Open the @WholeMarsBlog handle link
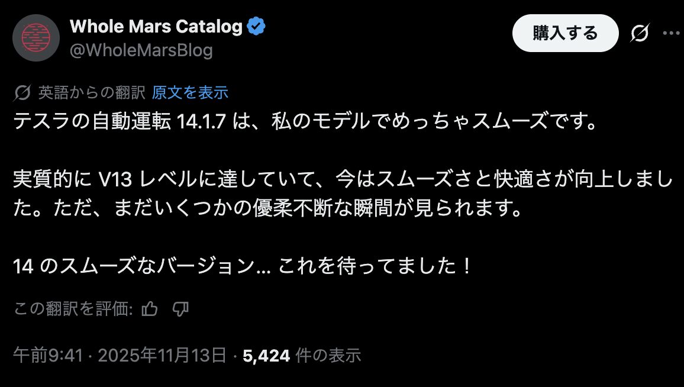 coord(141,50)
